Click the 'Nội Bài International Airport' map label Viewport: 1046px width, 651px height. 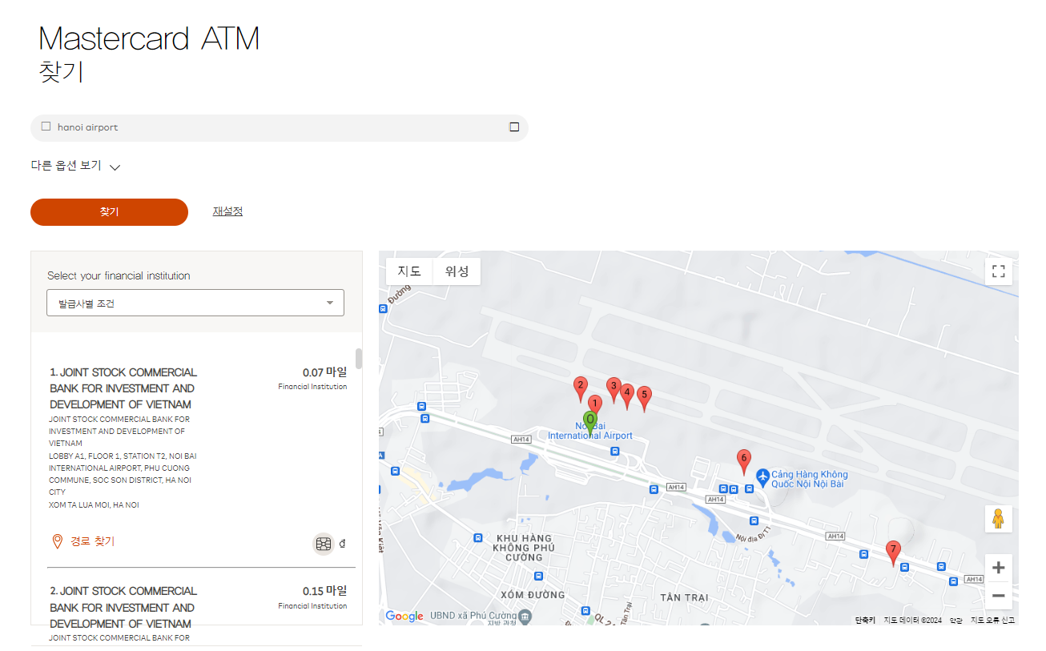[x=590, y=431]
